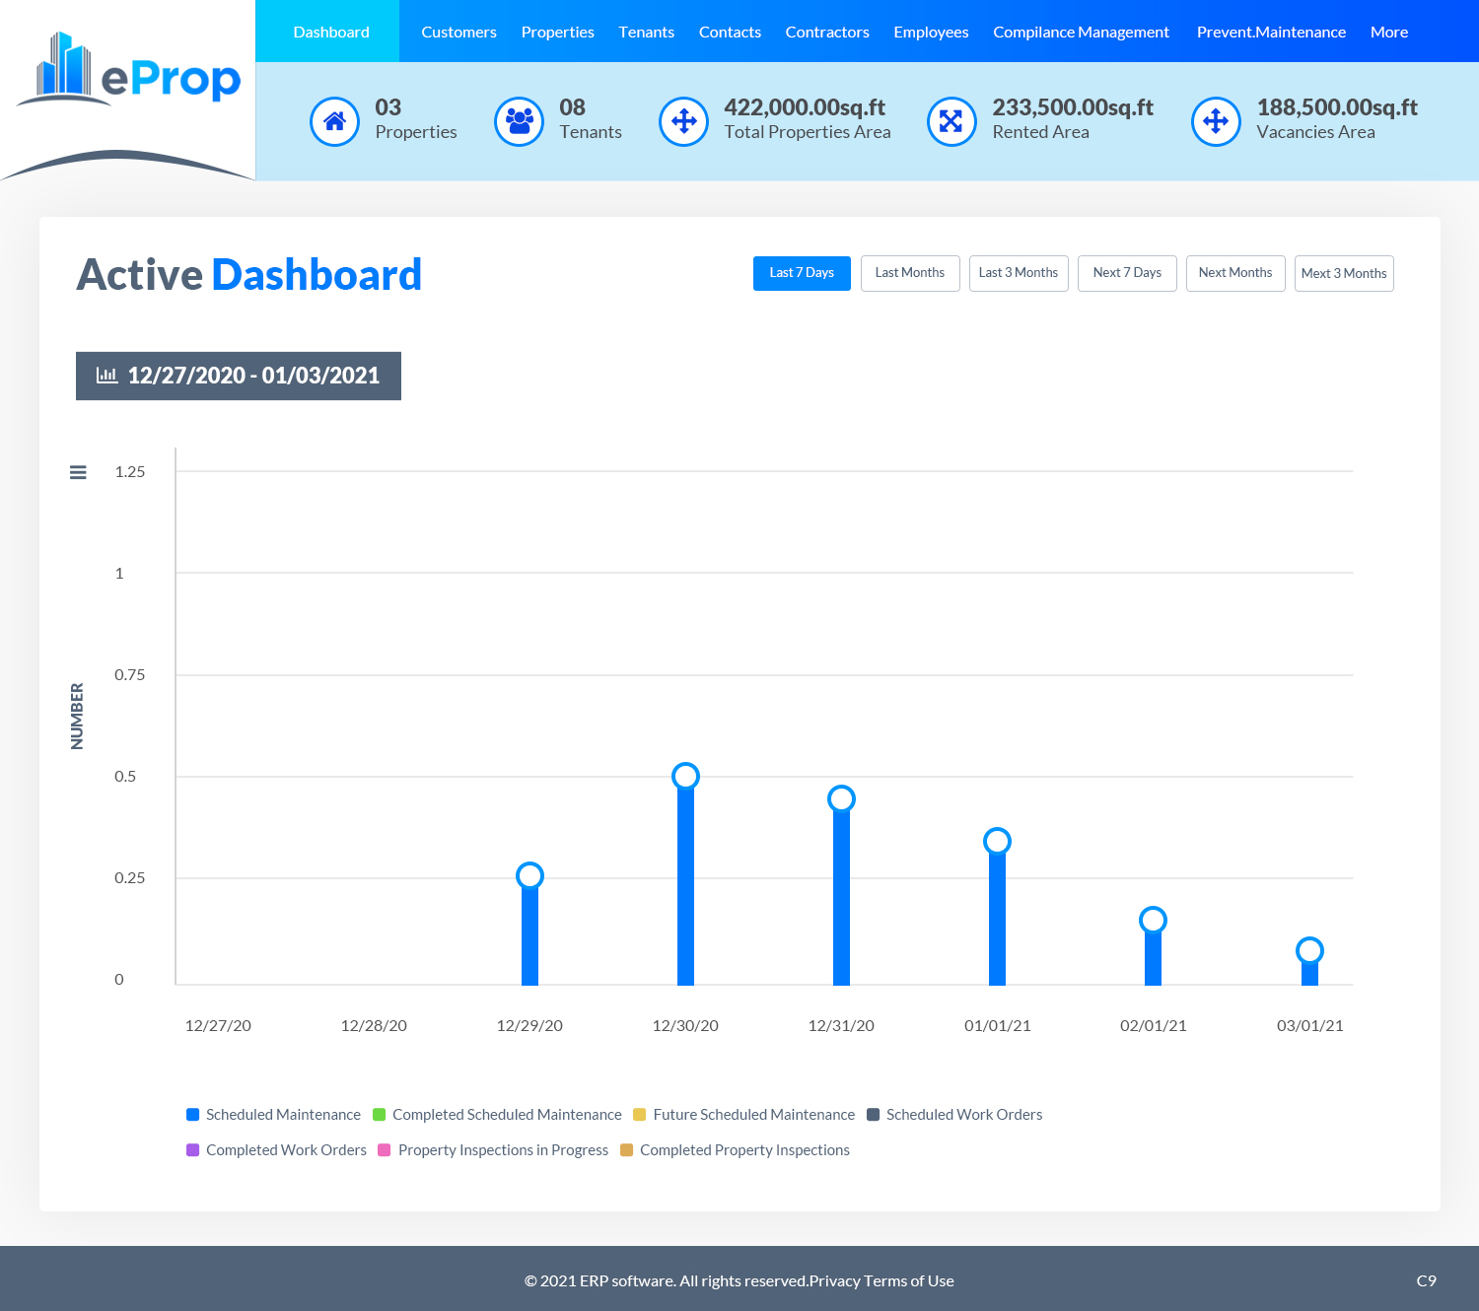Select Last Months filter

pos(910,273)
